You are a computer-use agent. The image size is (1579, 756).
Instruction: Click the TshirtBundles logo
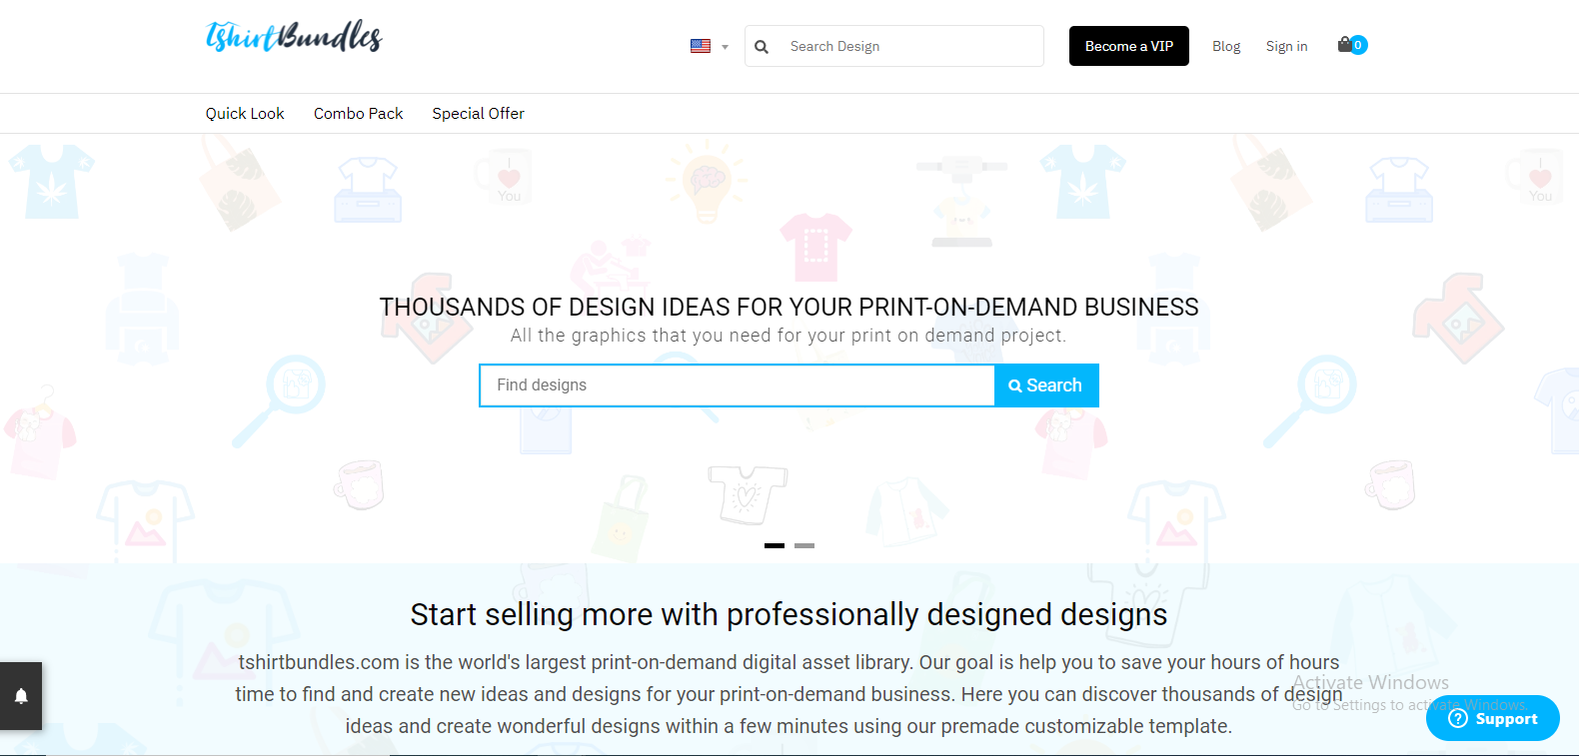pyautogui.click(x=294, y=36)
